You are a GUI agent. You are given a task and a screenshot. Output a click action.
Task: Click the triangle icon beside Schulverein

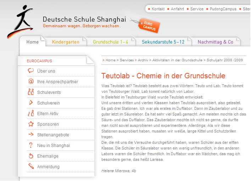point(31,102)
